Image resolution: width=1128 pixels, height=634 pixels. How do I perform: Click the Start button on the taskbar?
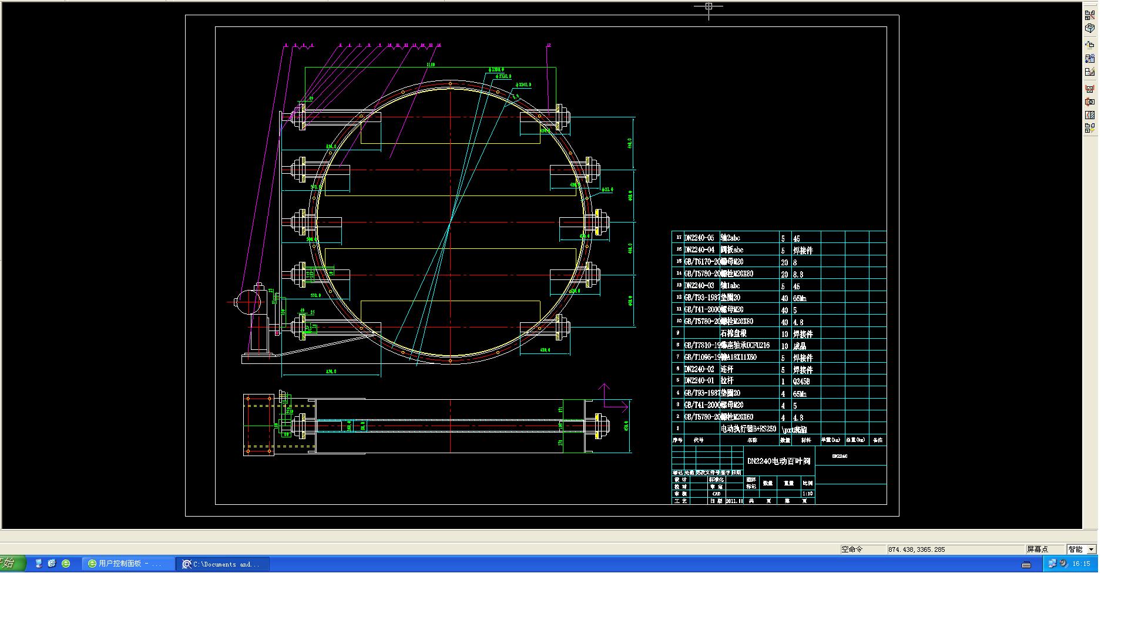[12, 564]
